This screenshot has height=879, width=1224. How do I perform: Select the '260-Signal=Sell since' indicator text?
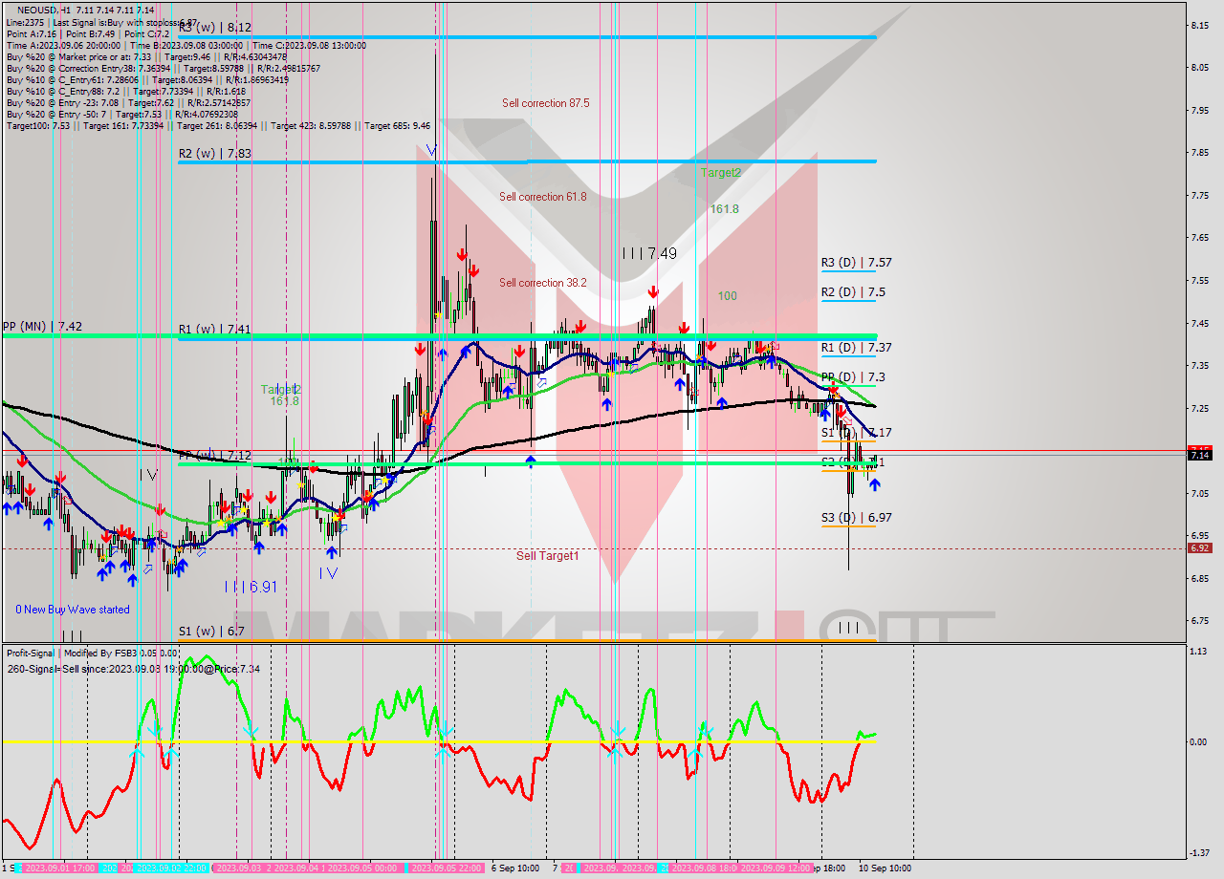click(x=134, y=669)
